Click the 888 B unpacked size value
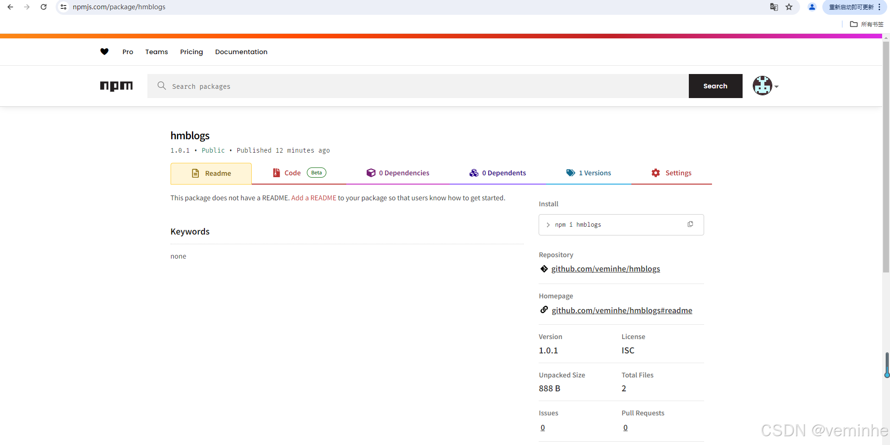Viewport: 890px width, 445px height. click(x=549, y=389)
